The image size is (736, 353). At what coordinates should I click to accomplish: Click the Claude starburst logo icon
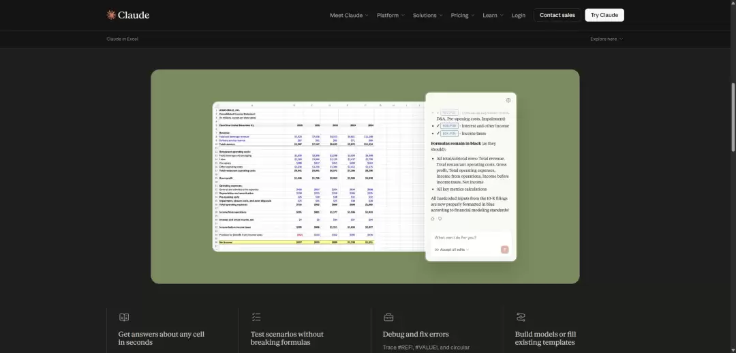[111, 15]
